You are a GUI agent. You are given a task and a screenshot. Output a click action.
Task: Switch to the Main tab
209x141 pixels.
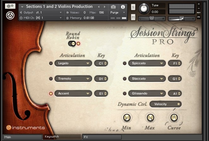click(x=22, y=137)
